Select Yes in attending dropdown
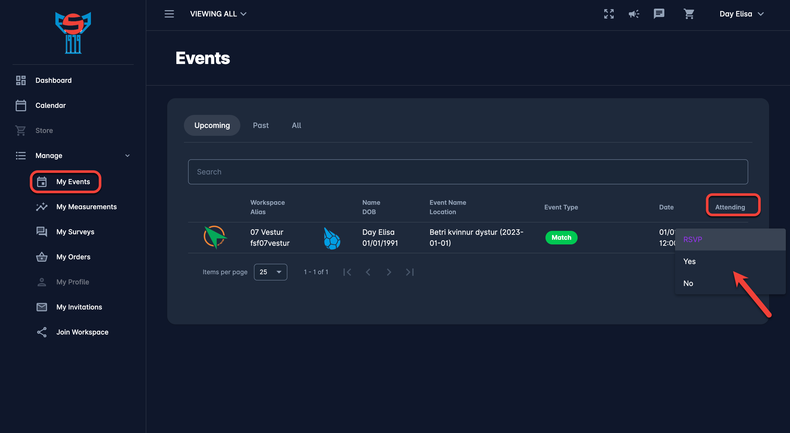The width and height of the screenshot is (790, 433). (x=689, y=261)
